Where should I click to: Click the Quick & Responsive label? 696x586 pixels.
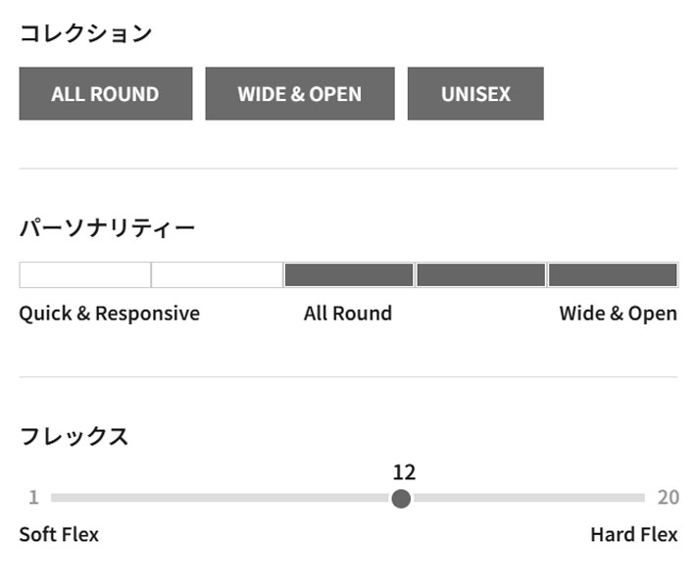pyautogui.click(x=109, y=314)
